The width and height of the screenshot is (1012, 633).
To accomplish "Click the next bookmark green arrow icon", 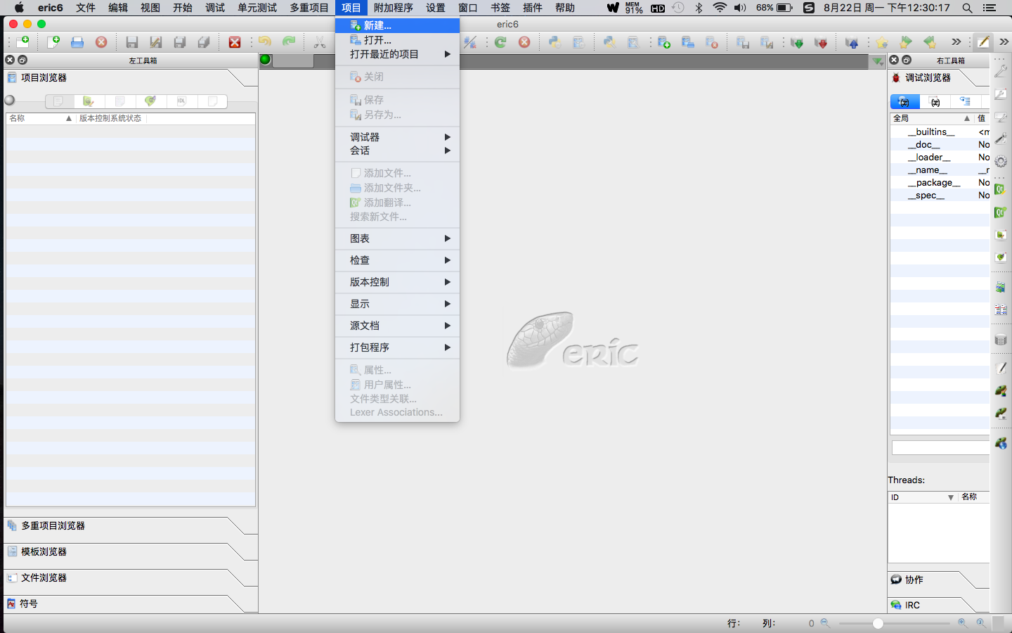I will pos(906,42).
